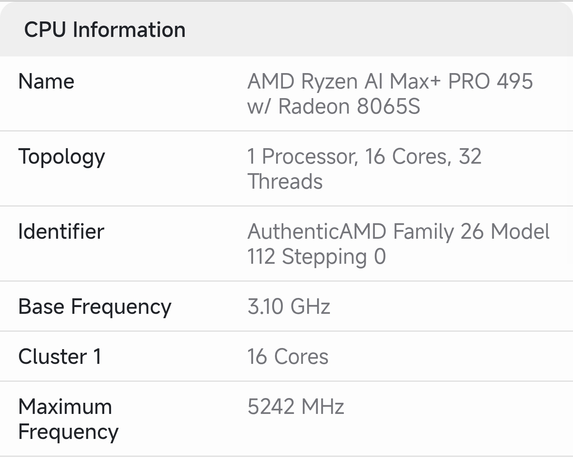573x458 pixels.
Task: Select the Topology row label
Action: (x=62, y=157)
